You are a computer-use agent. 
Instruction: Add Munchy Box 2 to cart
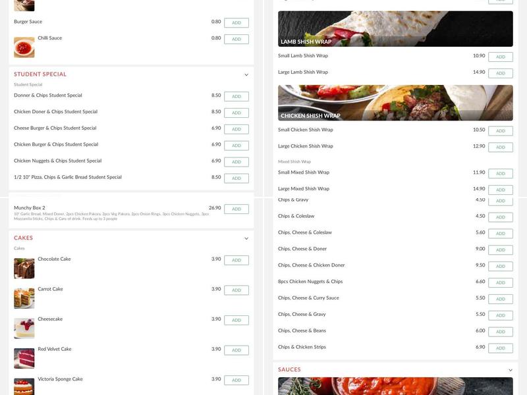(236, 207)
